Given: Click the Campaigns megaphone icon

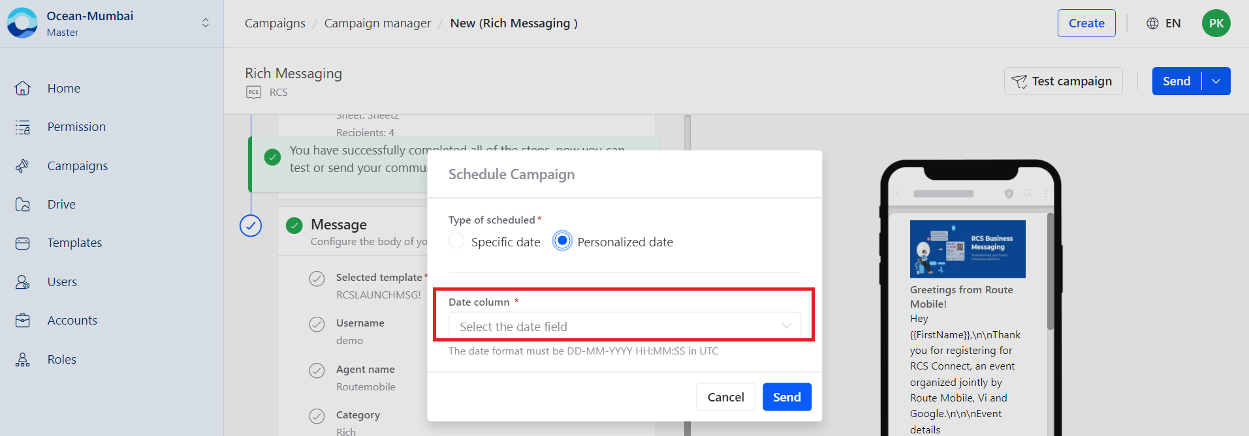Looking at the screenshot, I should pos(23,166).
